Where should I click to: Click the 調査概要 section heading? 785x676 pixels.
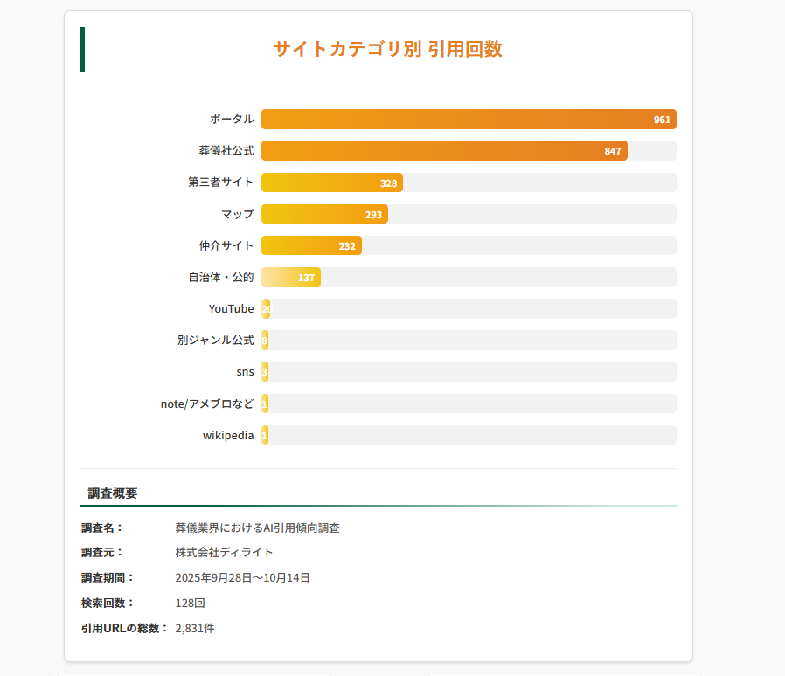click(x=113, y=493)
